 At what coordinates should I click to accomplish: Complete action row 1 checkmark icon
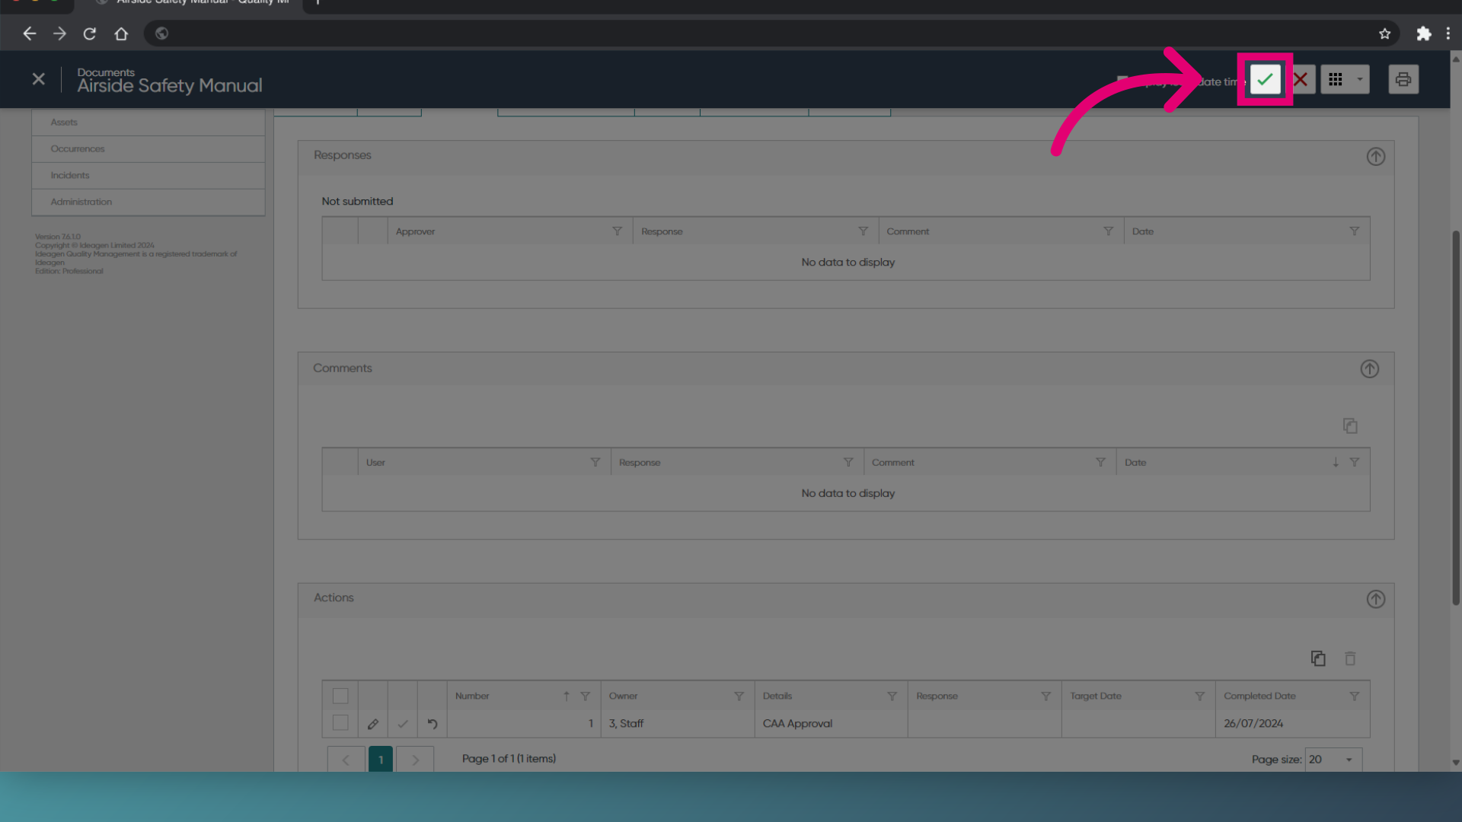tap(403, 724)
